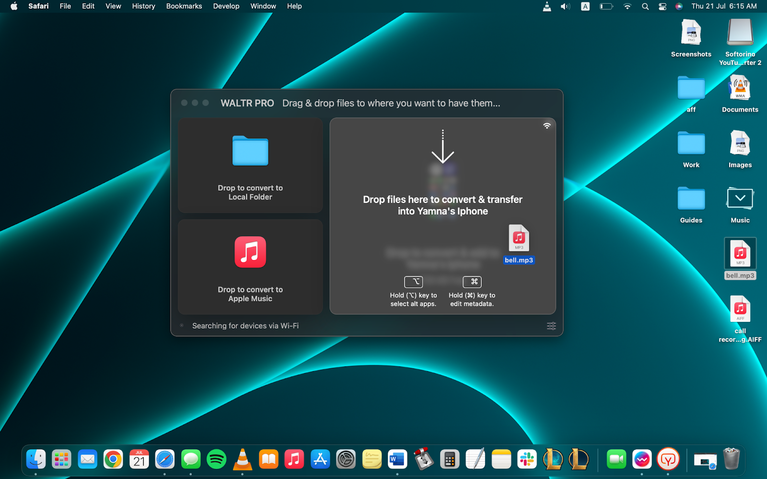
Task: Open the File menu
Action: click(65, 6)
